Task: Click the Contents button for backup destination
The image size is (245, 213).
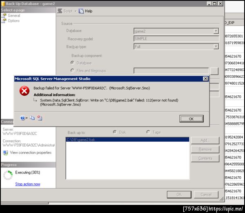Action: pos(205,158)
